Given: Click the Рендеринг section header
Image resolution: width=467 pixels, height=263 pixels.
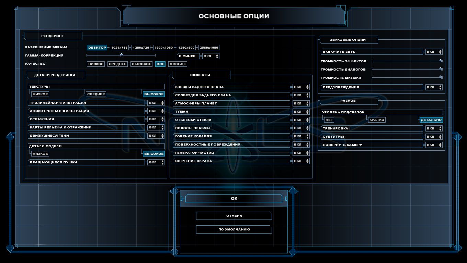Looking at the screenshot, I should pyautogui.click(x=53, y=36).
